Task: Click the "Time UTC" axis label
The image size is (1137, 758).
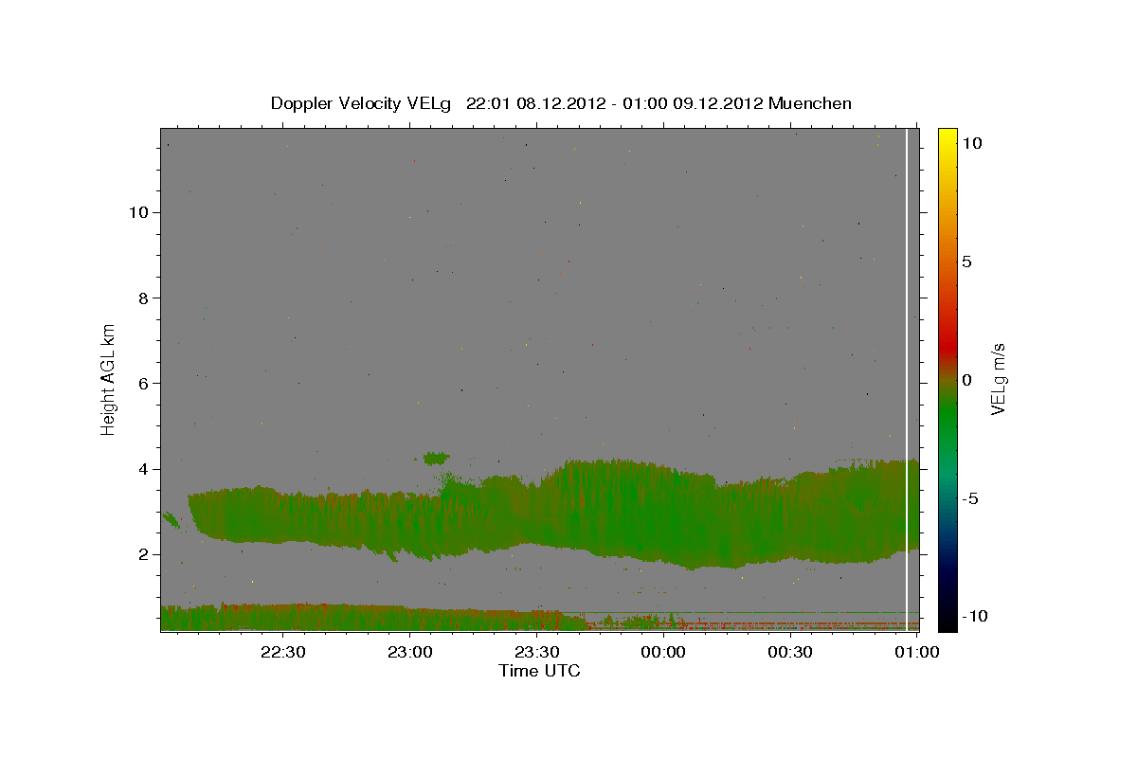Action: [x=539, y=671]
